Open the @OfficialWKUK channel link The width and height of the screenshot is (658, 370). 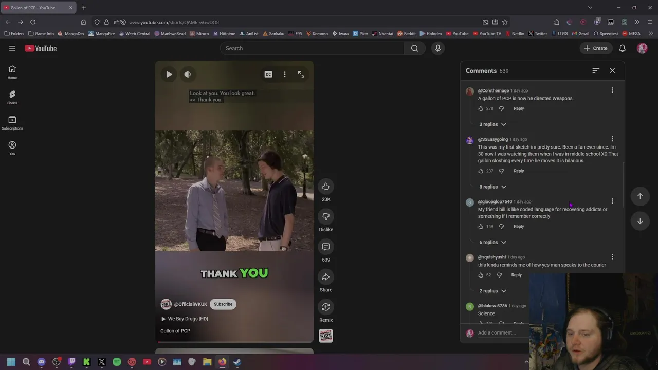point(190,304)
